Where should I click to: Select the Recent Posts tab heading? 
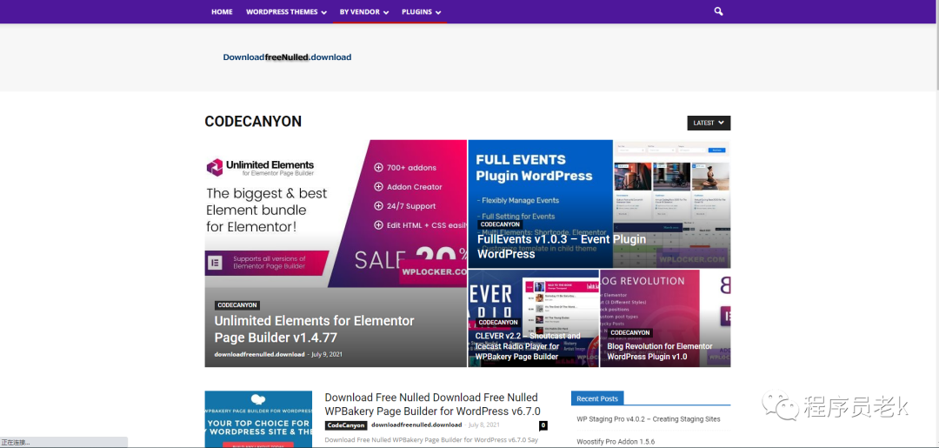tap(597, 398)
